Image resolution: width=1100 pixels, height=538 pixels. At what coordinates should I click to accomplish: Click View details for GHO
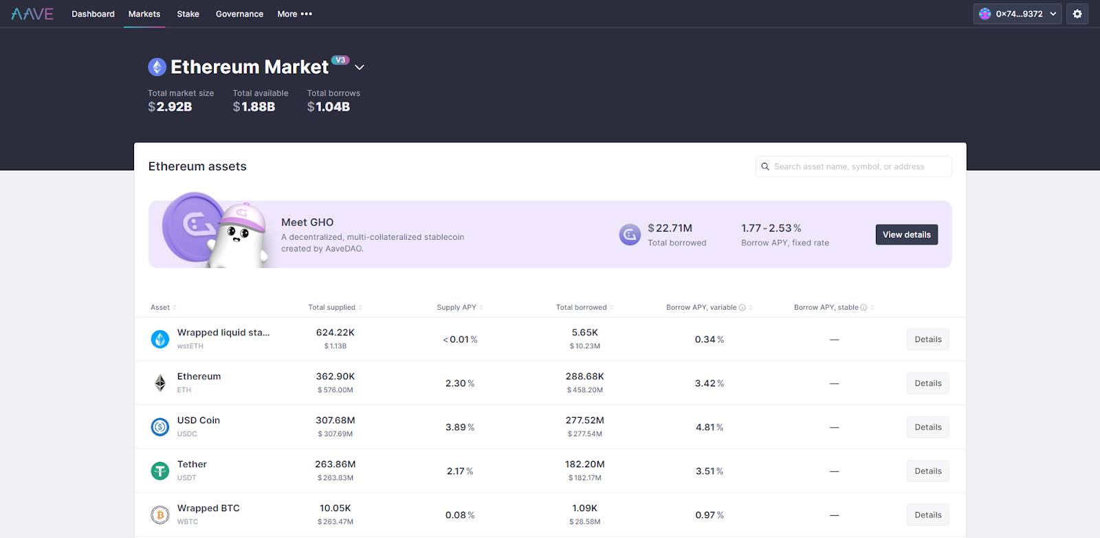click(906, 234)
